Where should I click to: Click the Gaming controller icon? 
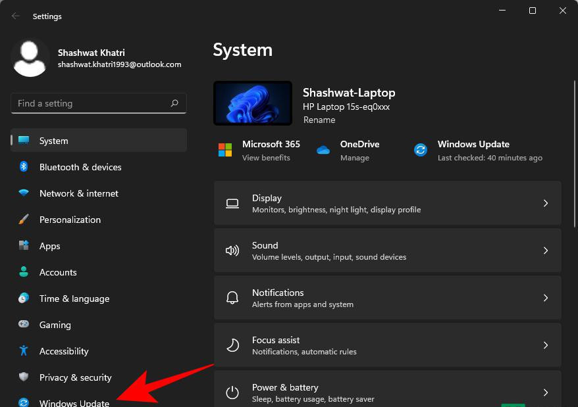click(x=24, y=325)
